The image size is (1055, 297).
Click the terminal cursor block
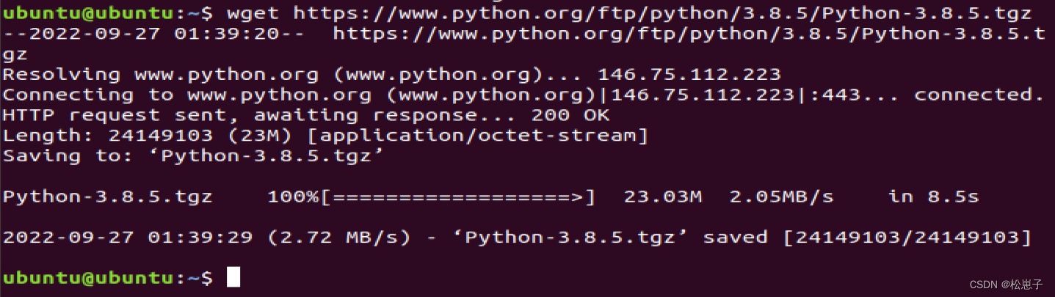tap(233, 277)
